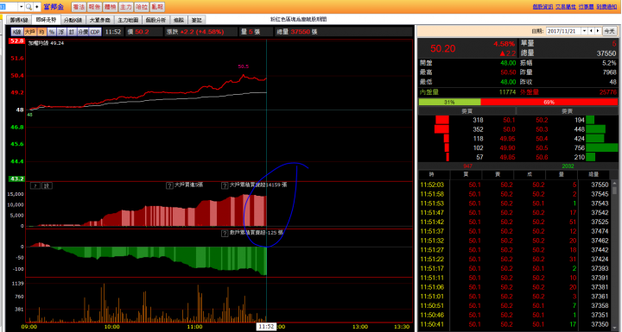
Task: Click the 52.8 upper limit price label
Action: (x=16, y=41)
